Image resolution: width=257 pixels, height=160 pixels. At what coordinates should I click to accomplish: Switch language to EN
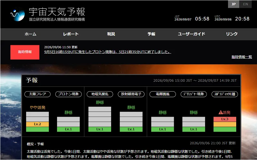pyautogui.click(x=245, y=4)
